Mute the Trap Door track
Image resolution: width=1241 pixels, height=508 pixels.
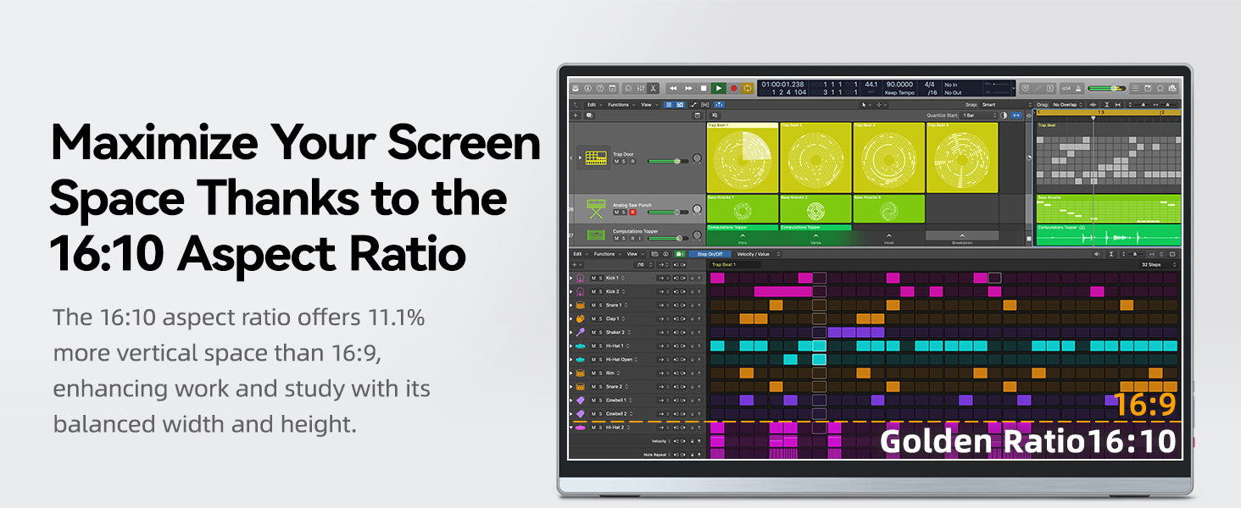tap(616, 162)
